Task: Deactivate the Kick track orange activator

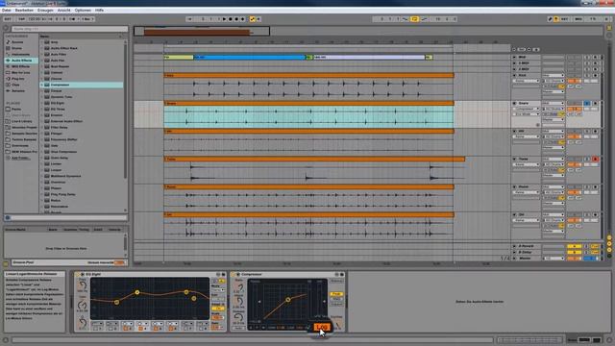Action: (x=574, y=81)
